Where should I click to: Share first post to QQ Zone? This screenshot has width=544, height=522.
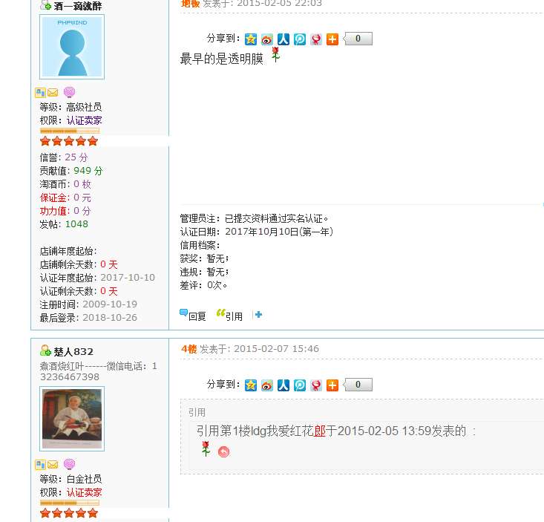pos(251,39)
